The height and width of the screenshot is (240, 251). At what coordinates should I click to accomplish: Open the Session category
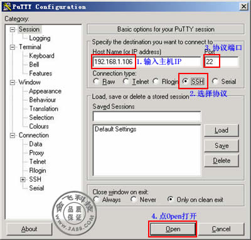[x=29, y=30]
